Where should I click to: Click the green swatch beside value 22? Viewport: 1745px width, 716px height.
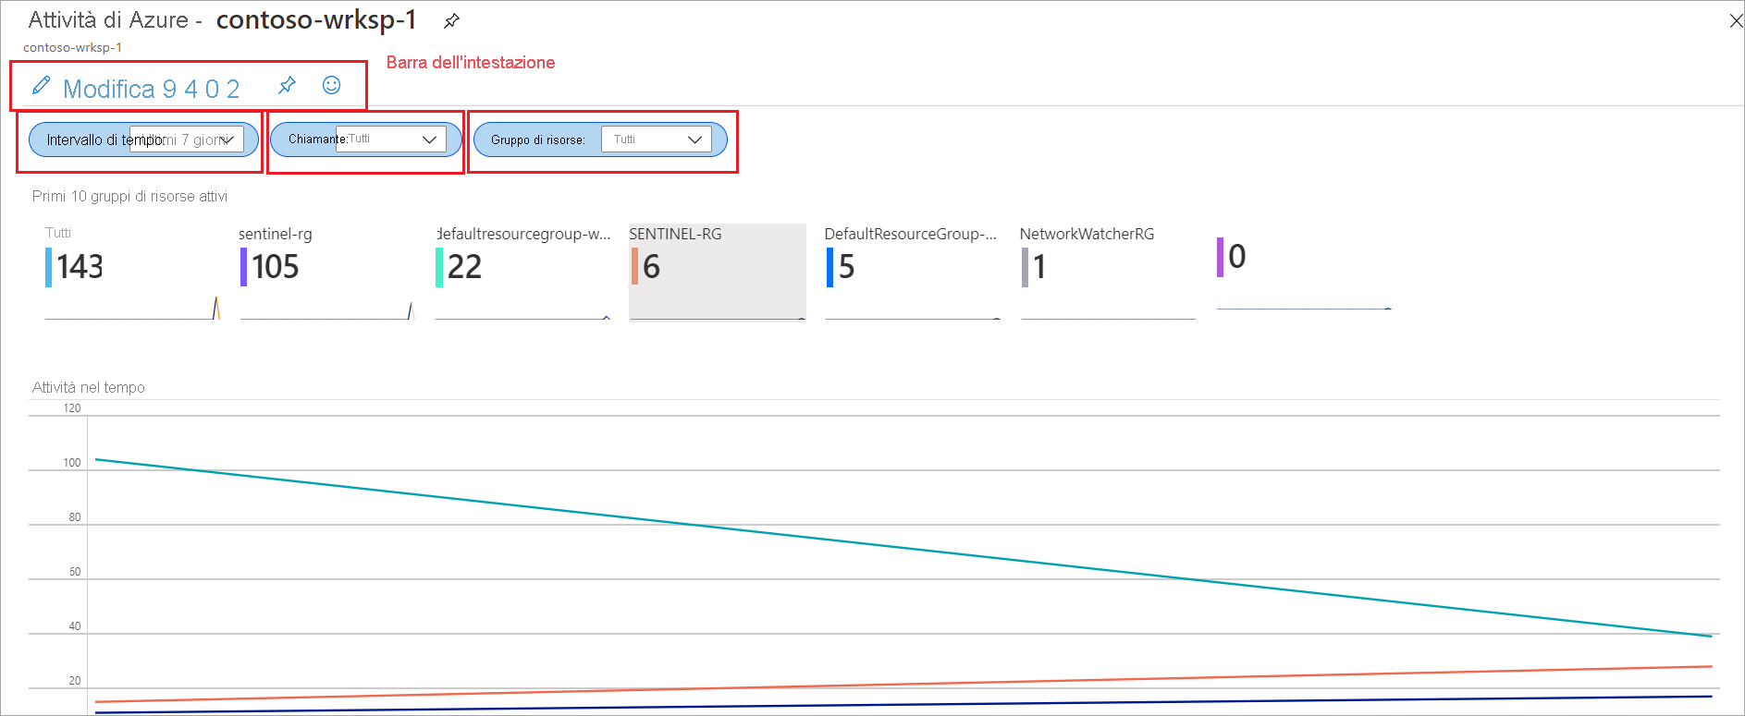439,267
